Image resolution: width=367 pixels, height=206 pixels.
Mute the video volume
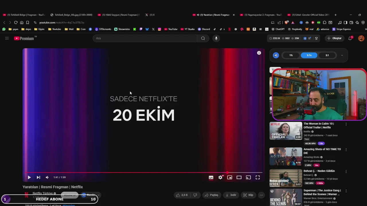pos(47,177)
